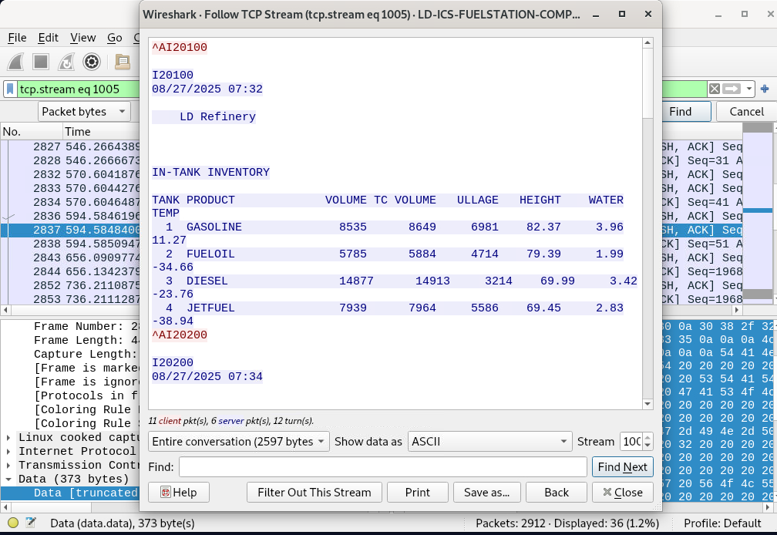Collapse the Data (373 bytes) tree node
This screenshot has width=777, height=535.
tap(8, 479)
